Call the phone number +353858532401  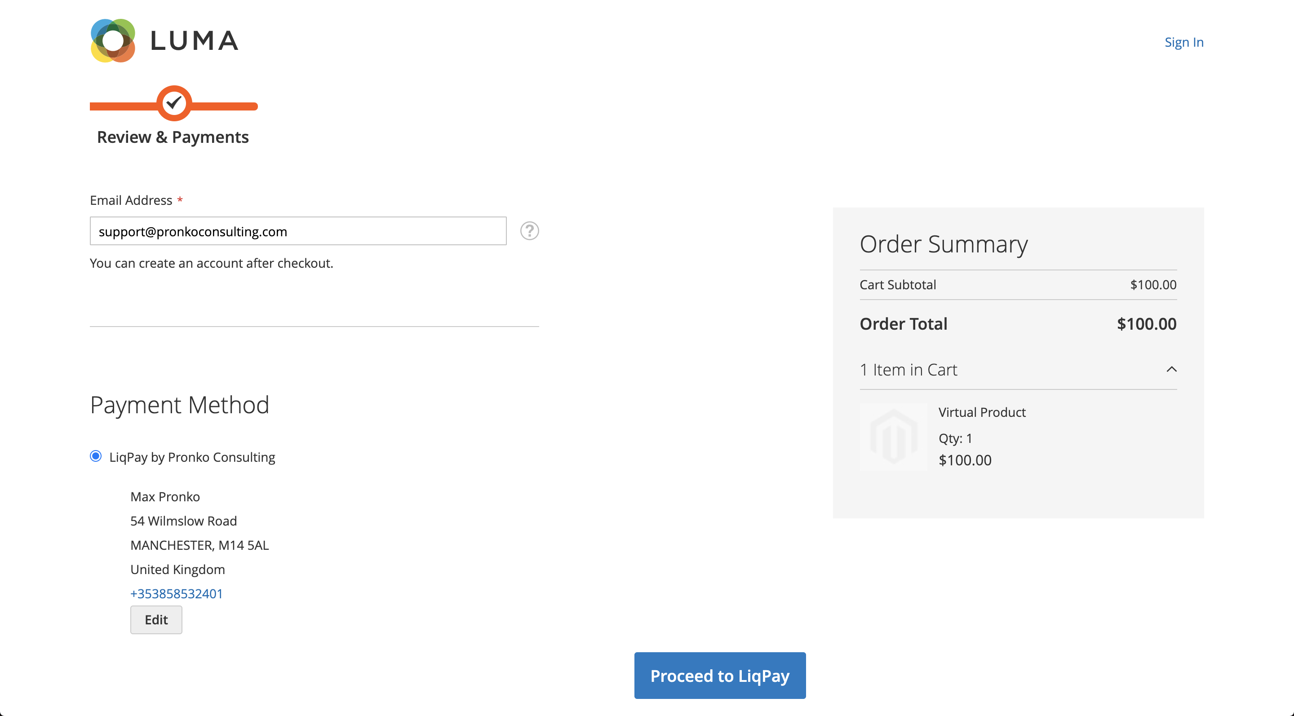point(176,593)
